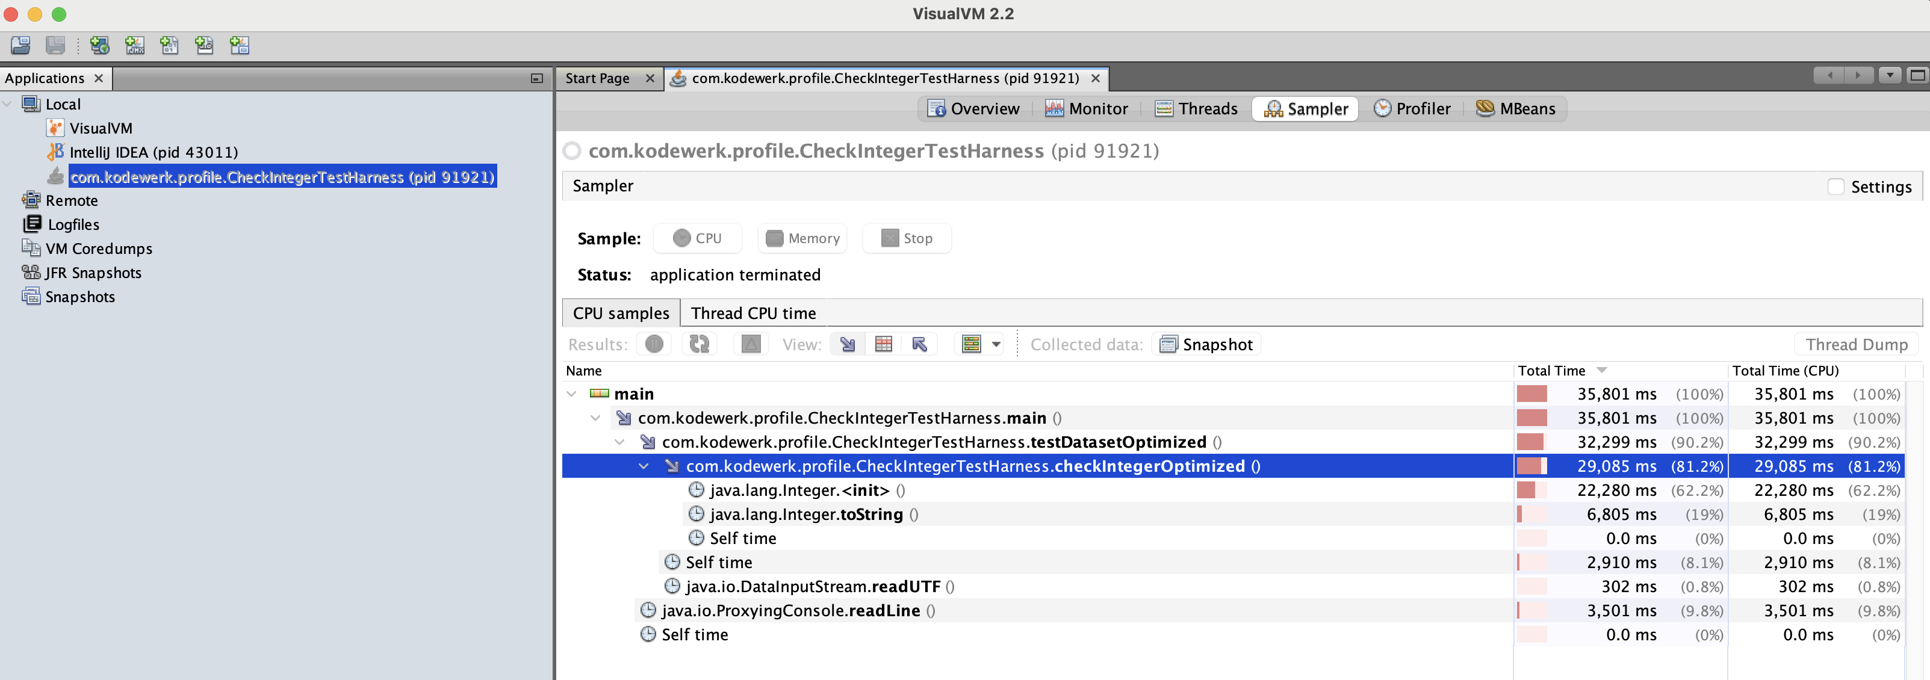Switch to the Profiler tab

point(1412,108)
